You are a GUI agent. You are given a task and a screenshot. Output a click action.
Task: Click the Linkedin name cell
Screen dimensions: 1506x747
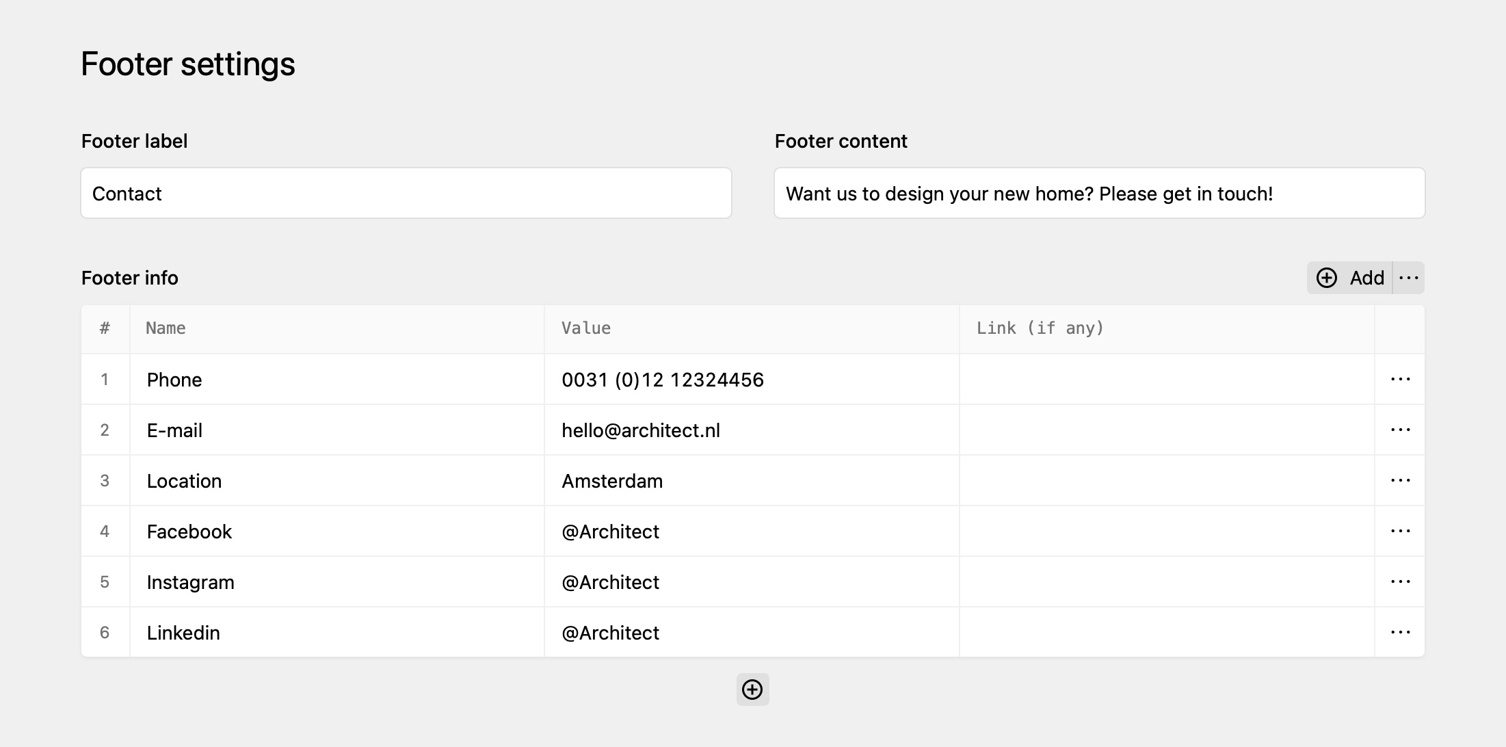[337, 633]
